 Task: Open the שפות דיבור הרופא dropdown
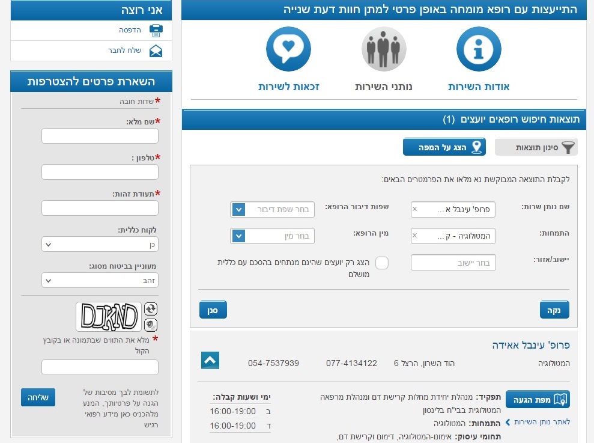click(238, 210)
